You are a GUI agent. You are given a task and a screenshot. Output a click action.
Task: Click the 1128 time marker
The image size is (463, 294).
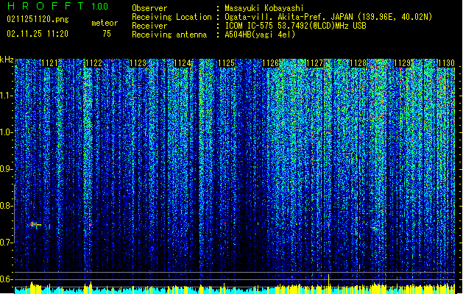pyautogui.click(x=358, y=63)
